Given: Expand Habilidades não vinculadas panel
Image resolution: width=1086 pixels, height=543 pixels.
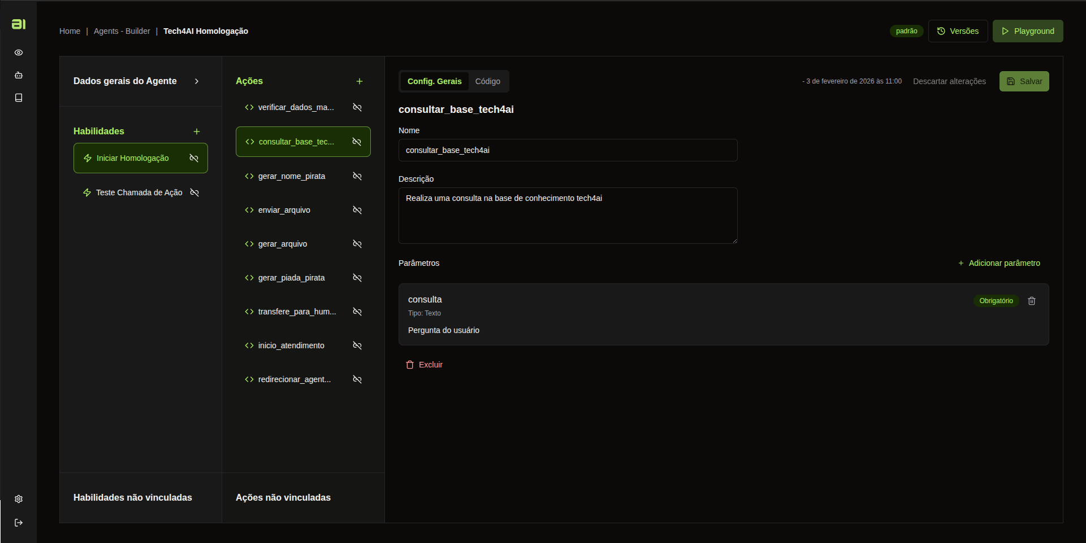Looking at the screenshot, I should click(133, 497).
